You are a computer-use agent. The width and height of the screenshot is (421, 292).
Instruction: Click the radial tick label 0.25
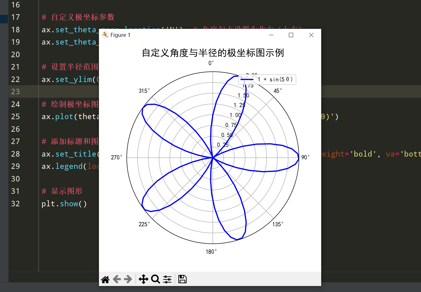point(223,145)
